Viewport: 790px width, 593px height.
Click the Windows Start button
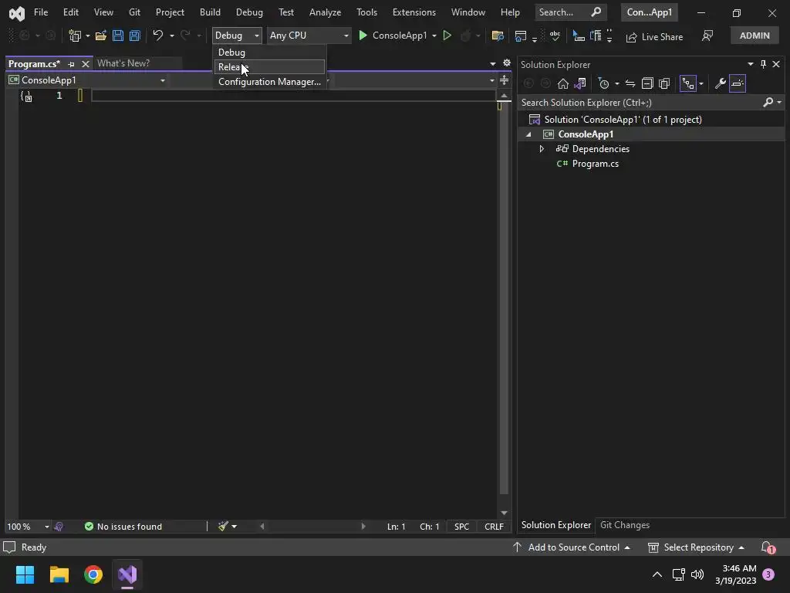pos(25,574)
